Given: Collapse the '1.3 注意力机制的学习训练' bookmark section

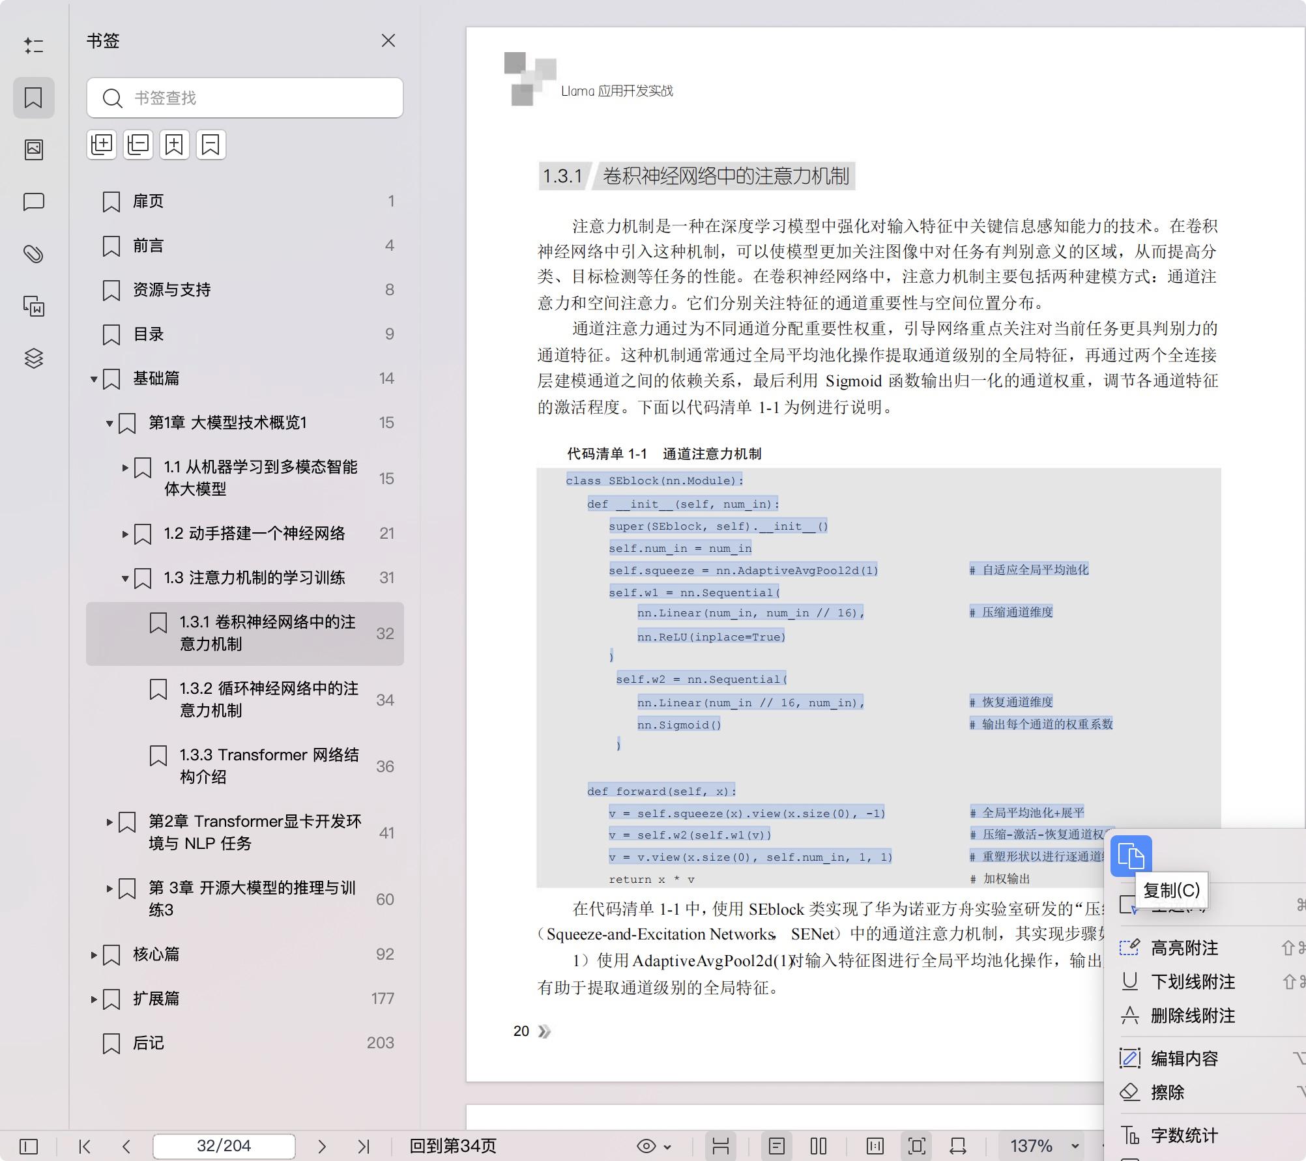Looking at the screenshot, I should coord(124,578).
